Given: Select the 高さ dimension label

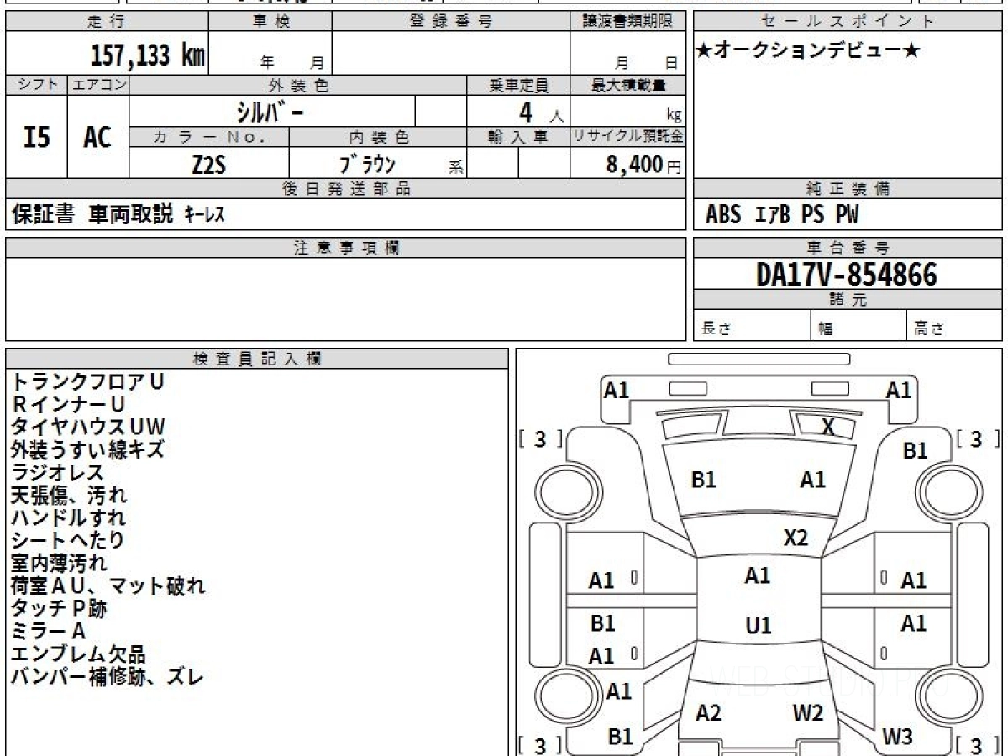Looking at the screenshot, I should pyautogui.click(x=927, y=329).
